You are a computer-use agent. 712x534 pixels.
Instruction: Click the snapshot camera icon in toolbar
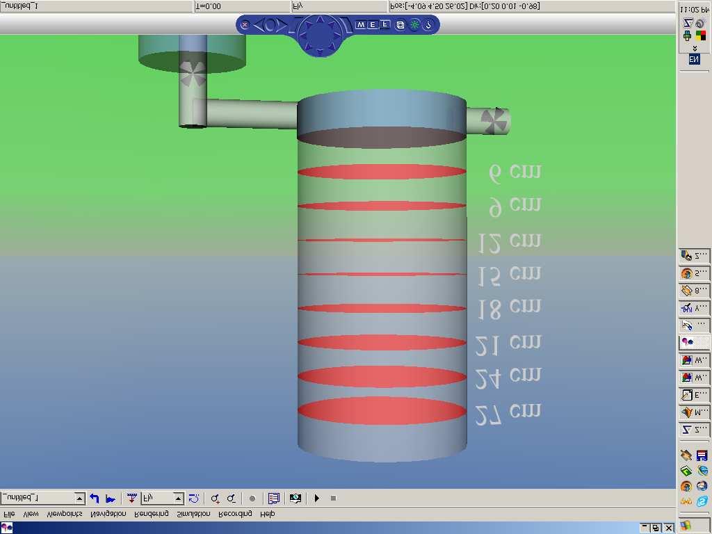[x=295, y=498]
